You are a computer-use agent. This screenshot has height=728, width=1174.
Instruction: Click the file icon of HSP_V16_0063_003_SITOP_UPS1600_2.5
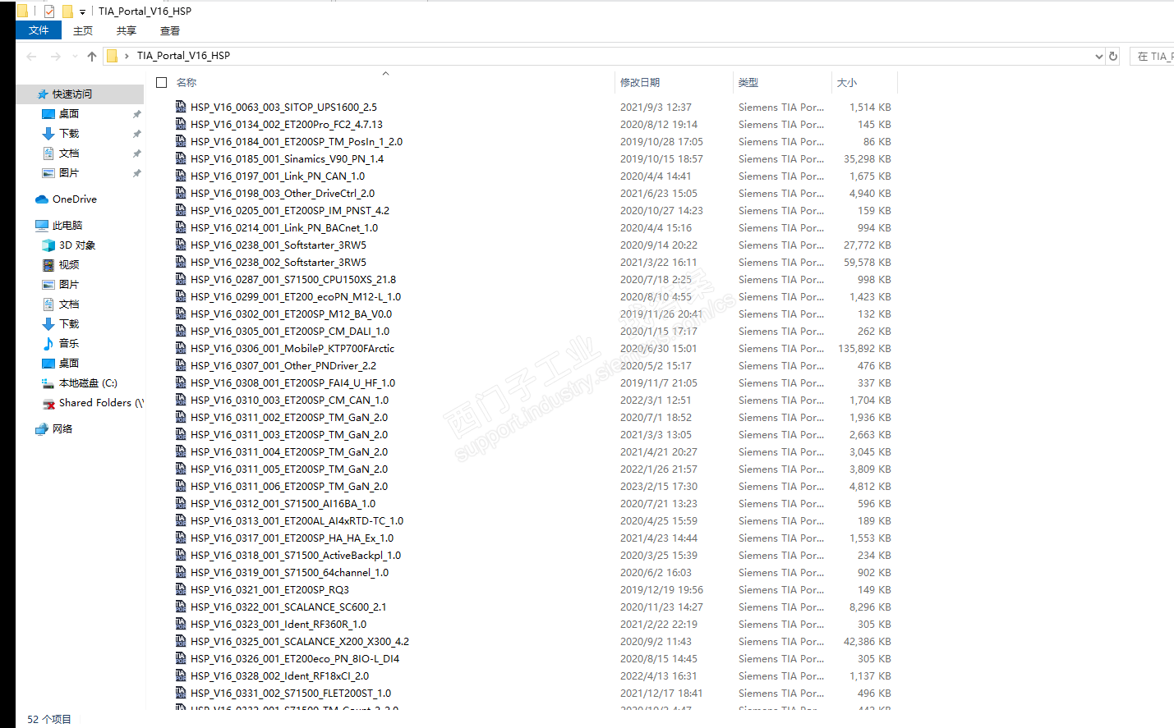coord(181,107)
